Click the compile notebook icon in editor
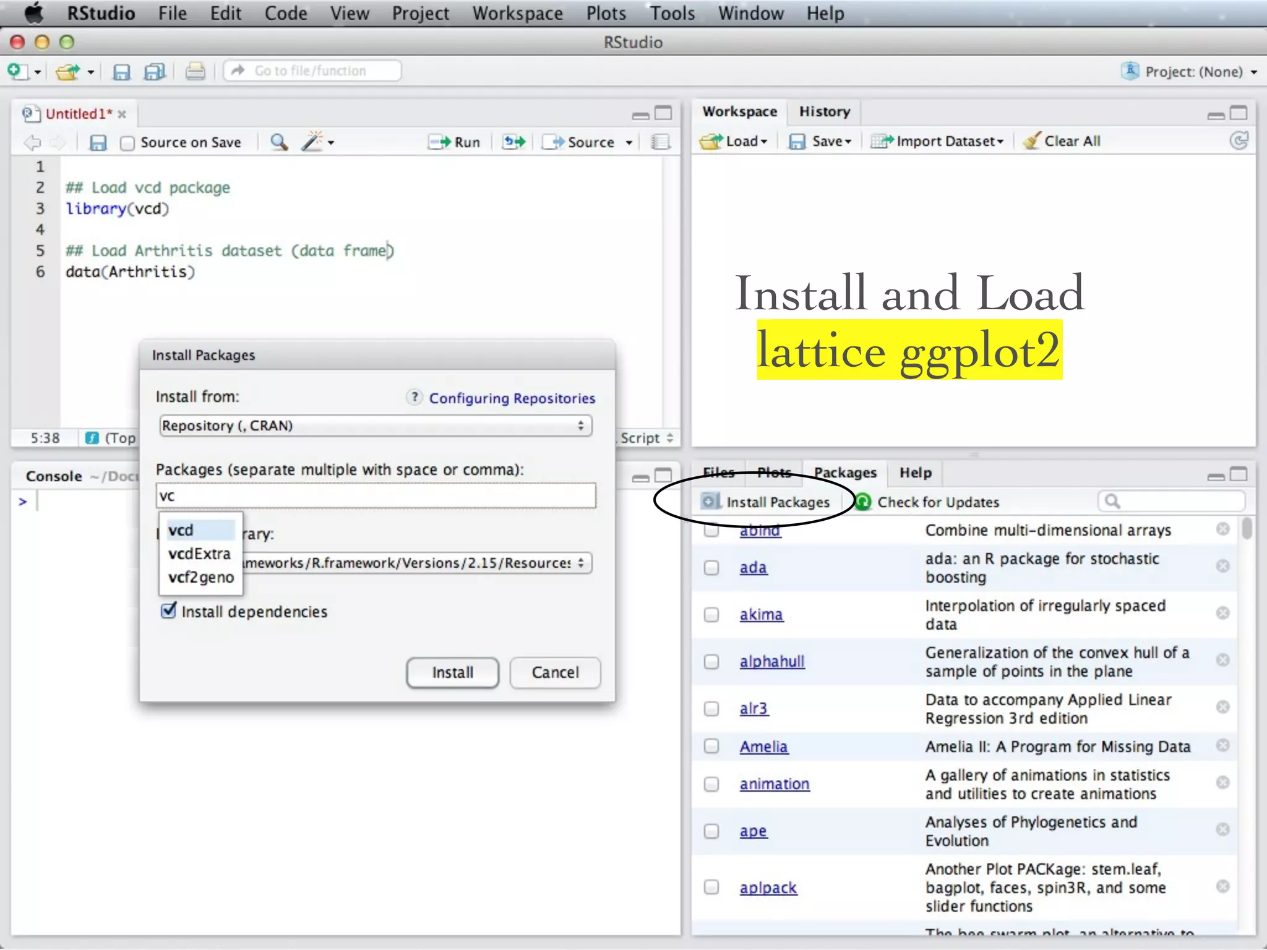The height and width of the screenshot is (950, 1267). click(661, 142)
